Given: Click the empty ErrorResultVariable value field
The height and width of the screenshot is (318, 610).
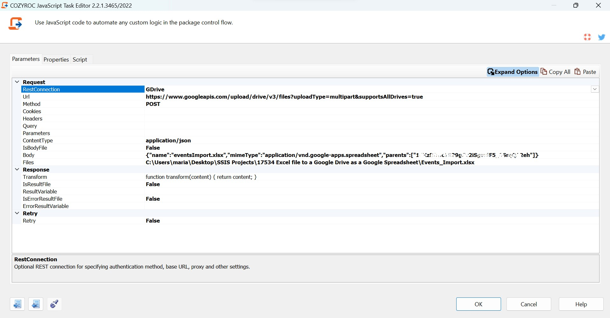Looking at the screenshot, I should (x=372, y=206).
